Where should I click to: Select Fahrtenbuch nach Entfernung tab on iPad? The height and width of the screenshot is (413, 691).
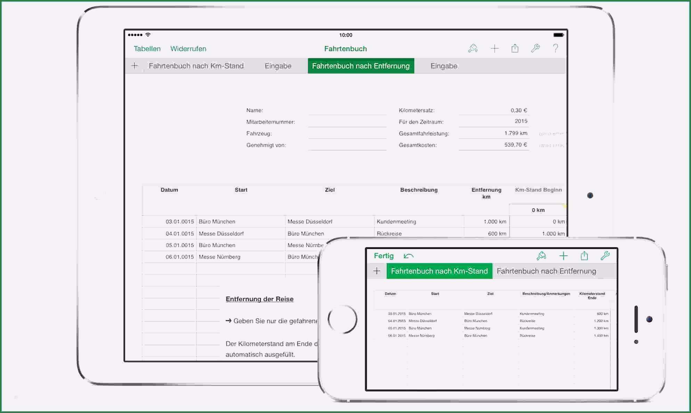pos(361,66)
